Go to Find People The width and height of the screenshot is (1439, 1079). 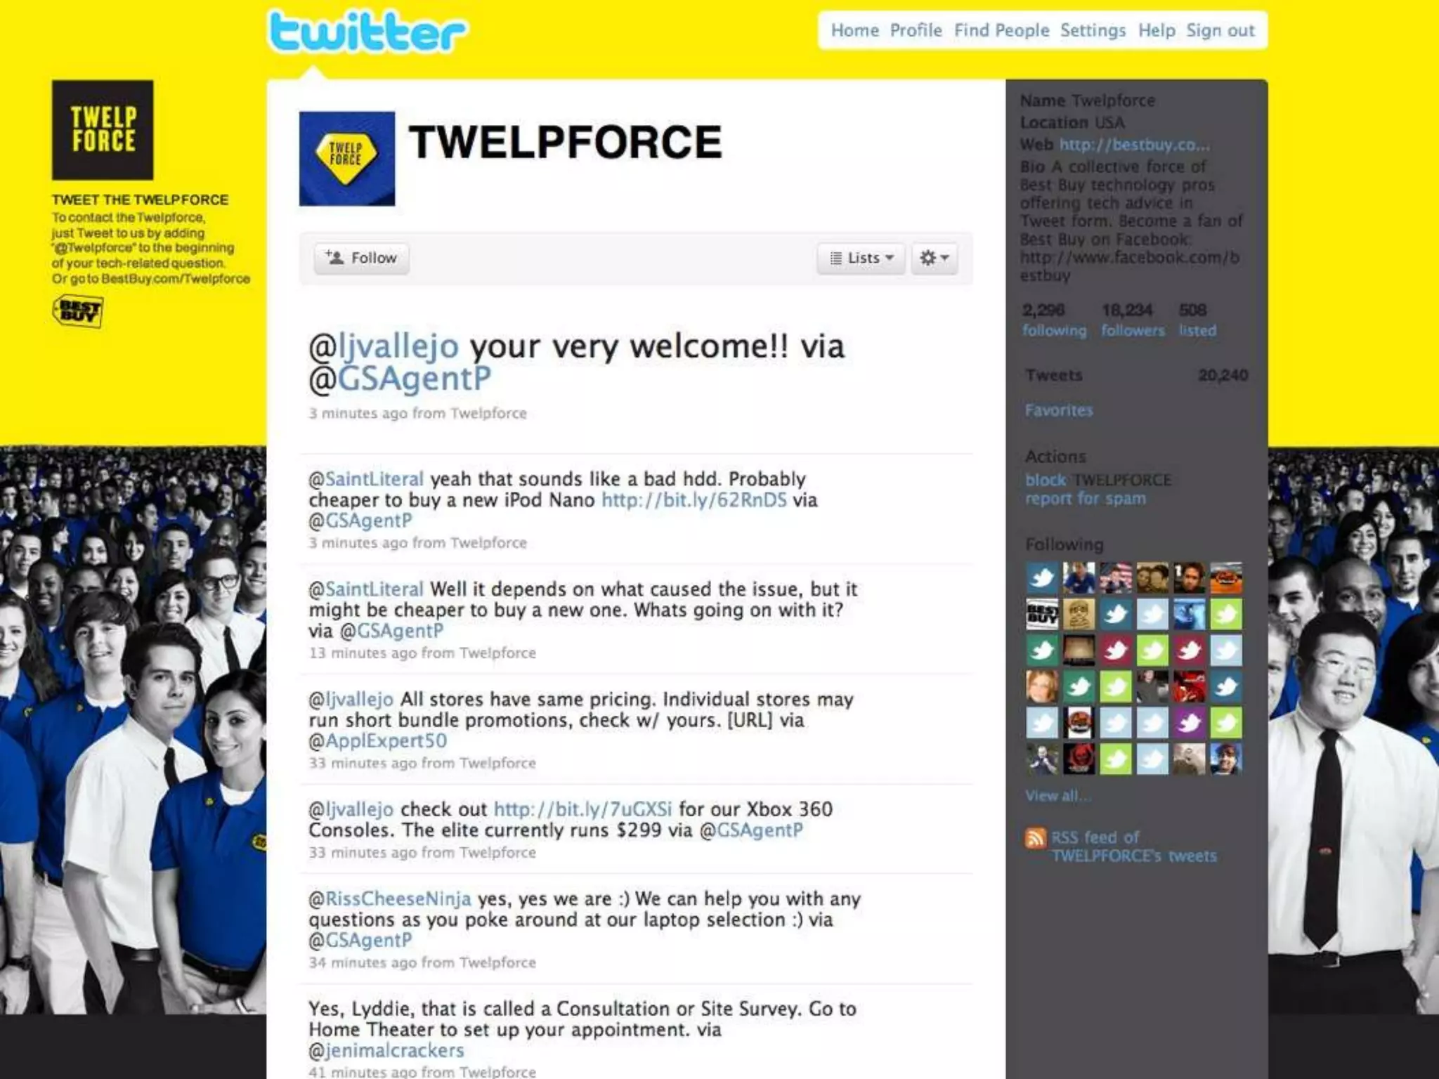point(1001,30)
